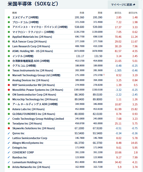The width and height of the screenshot is (143, 172).
Task: Click sell price 1873.0000 for ASML Holding
Action: [79, 51]
